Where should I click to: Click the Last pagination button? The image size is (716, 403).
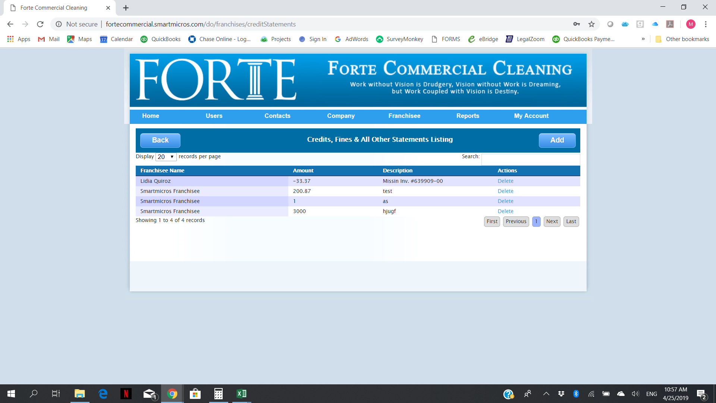pos(571,222)
